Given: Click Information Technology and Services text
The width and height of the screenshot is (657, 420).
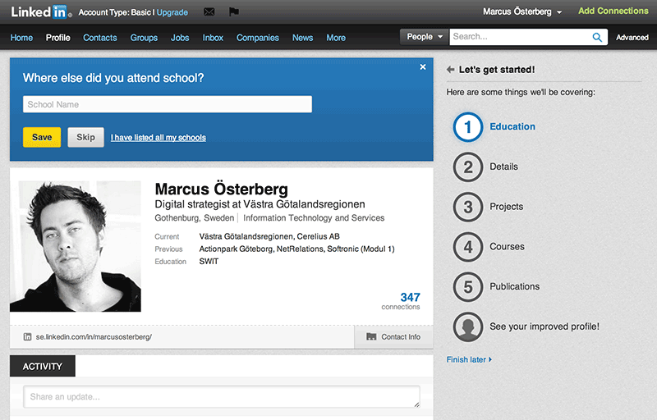Looking at the screenshot, I should tap(314, 218).
